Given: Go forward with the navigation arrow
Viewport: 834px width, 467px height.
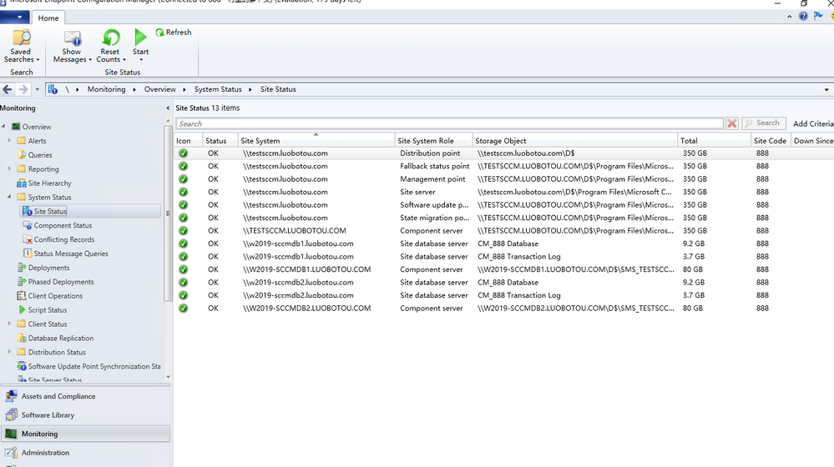Looking at the screenshot, I should point(23,89).
